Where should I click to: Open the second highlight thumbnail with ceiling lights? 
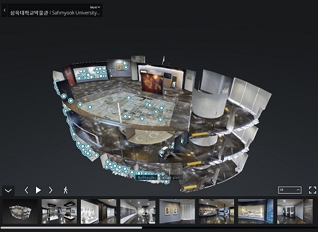coord(59,211)
